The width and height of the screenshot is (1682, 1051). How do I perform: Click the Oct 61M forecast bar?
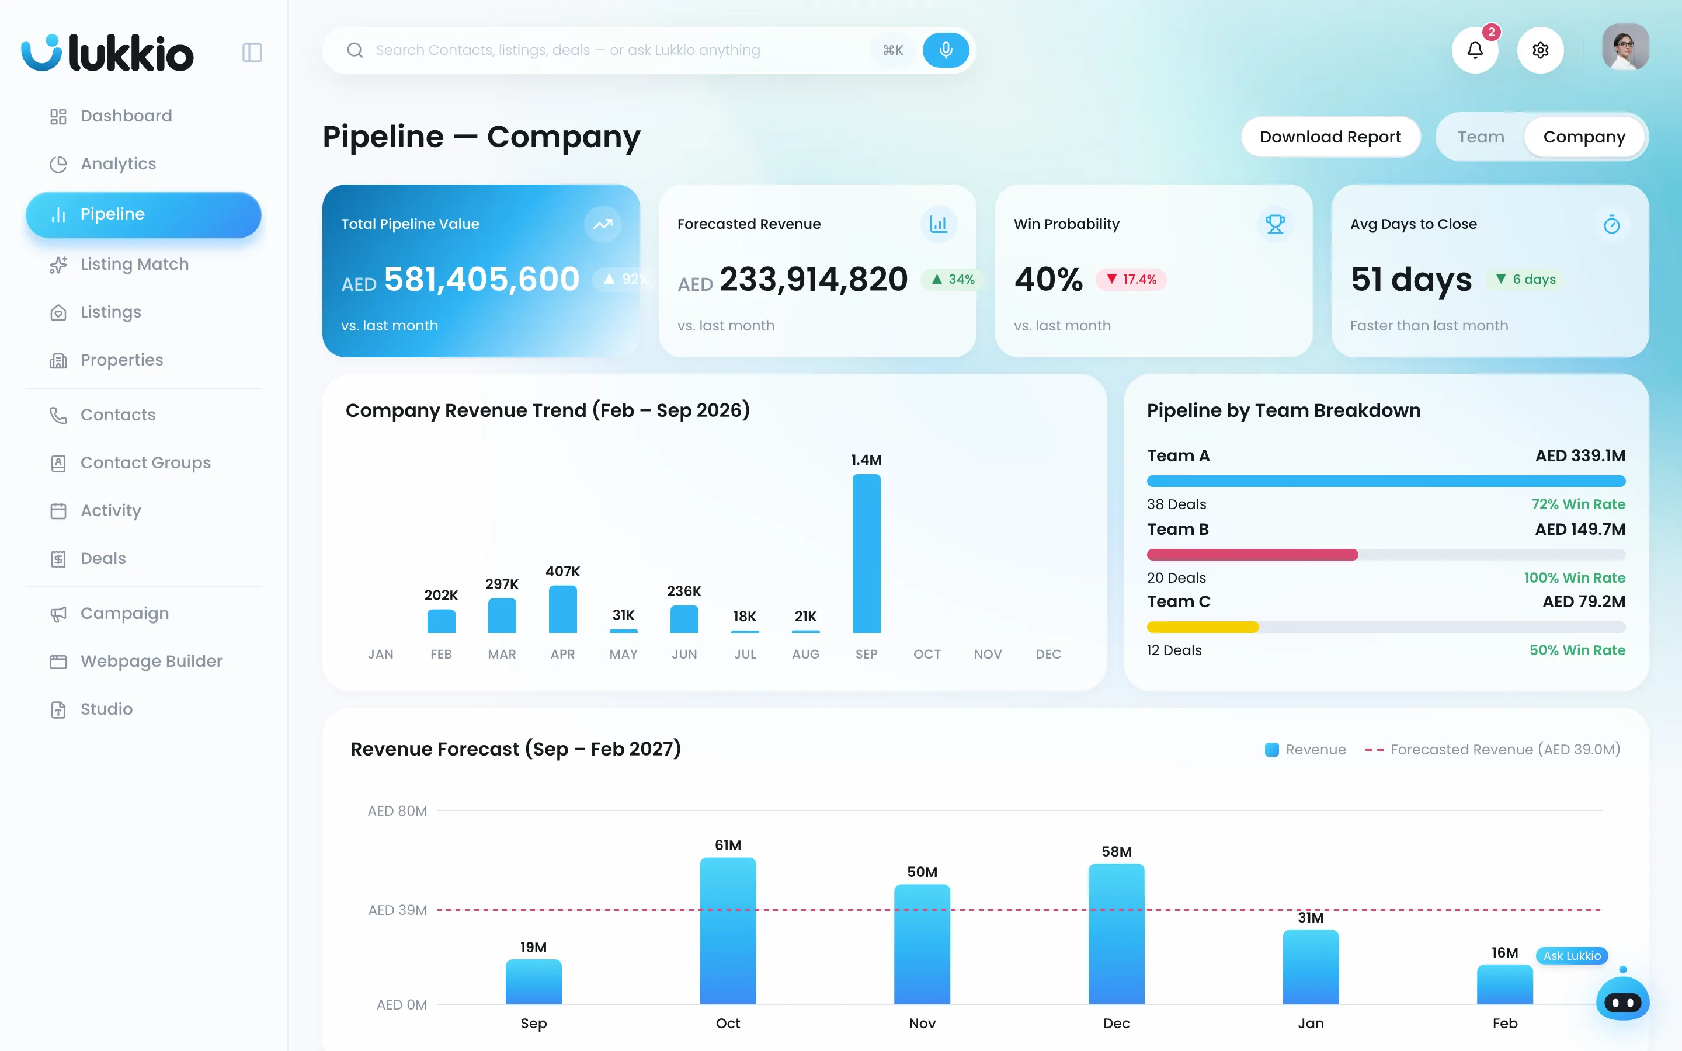728,931
